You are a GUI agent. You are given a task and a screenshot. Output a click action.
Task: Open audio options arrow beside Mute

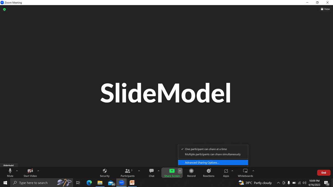click(x=17, y=171)
